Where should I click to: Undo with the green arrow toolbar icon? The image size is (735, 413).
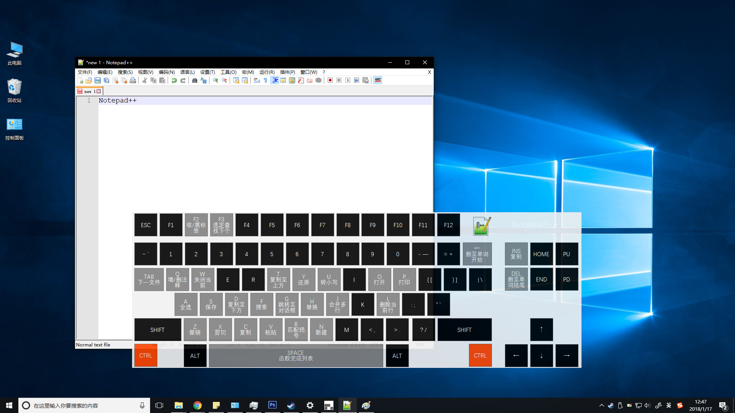pyautogui.click(x=175, y=80)
